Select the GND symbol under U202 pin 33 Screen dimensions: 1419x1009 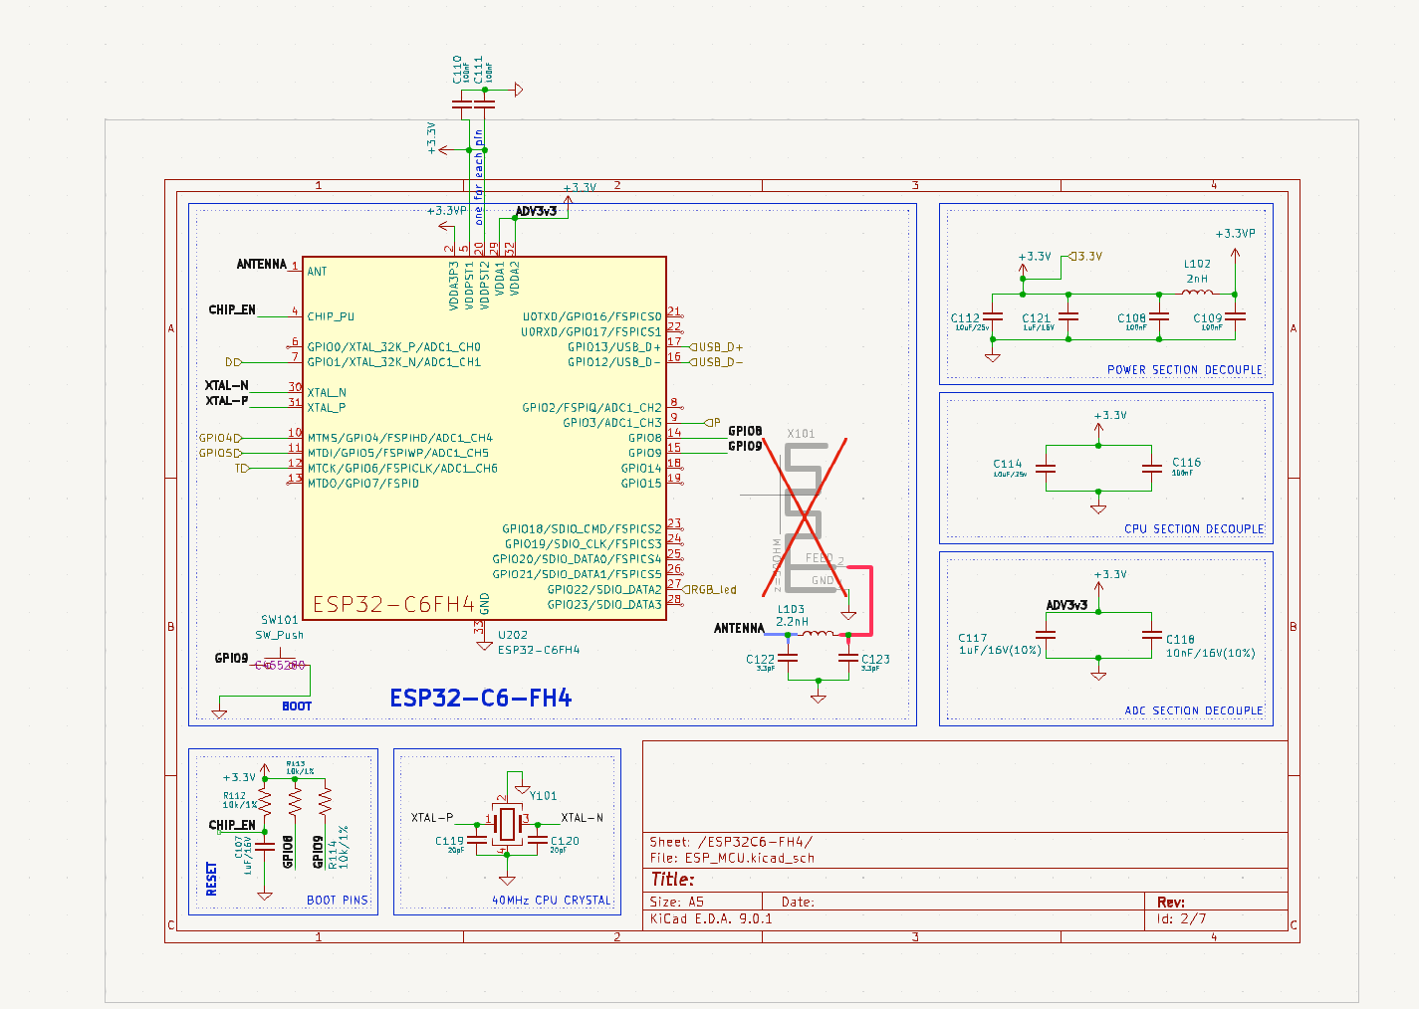click(485, 645)
